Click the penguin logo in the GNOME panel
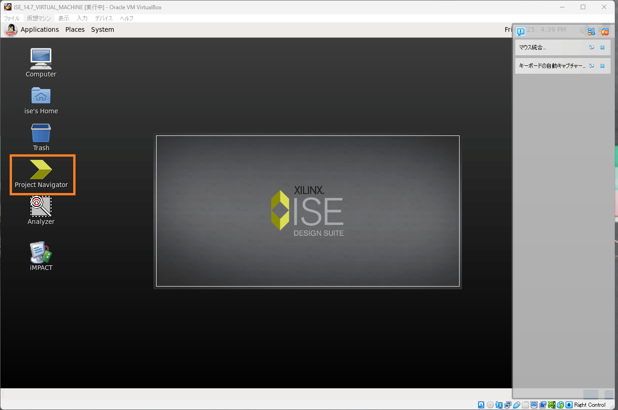 [x=11, y=29]
